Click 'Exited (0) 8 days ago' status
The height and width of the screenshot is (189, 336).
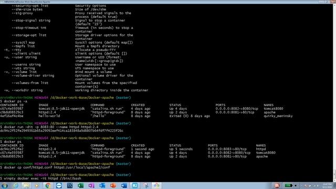pos(190,116)
